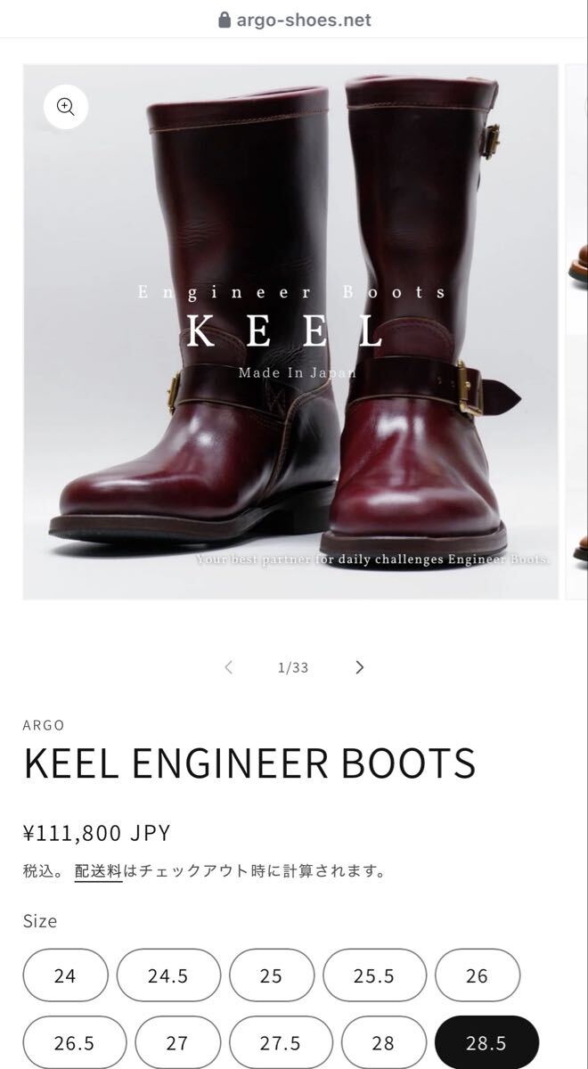588x1069 pixels.
Task: Open the main KEEL boots product image
Action: [x=291, y=331]
